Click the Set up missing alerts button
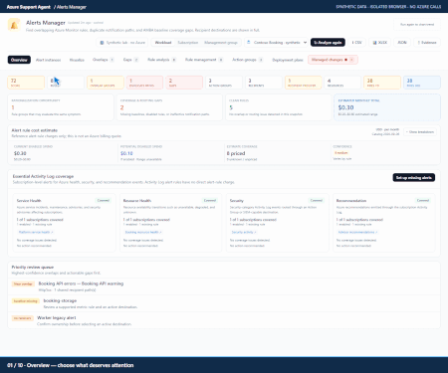This screenshot has height=373, width=448. (x=414, y=178)
